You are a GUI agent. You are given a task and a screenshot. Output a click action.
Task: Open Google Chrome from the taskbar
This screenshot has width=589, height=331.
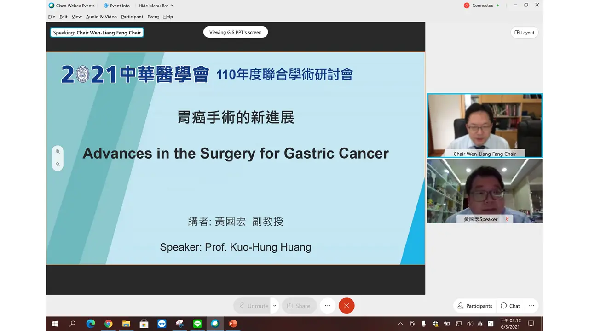(108, 324)
